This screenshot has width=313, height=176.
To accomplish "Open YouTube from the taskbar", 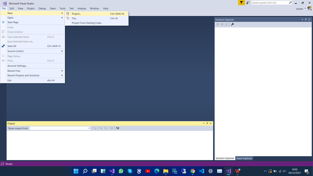I will coord(148,171).
